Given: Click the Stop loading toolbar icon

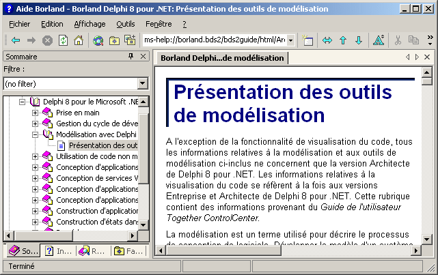Looking at the screenshot, I should pos(47,41).
